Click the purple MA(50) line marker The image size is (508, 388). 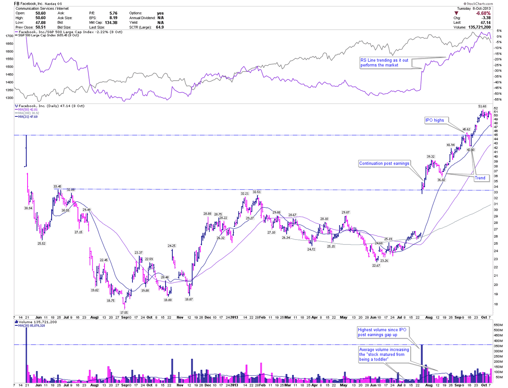pos(16,109)
